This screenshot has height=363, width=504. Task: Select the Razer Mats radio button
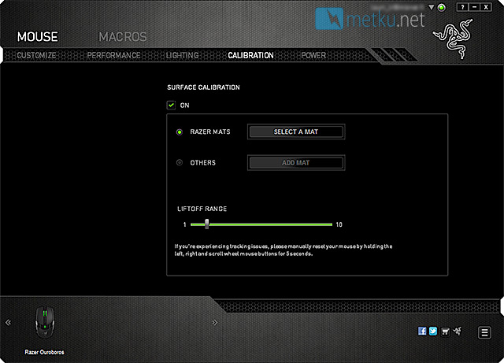180,132
